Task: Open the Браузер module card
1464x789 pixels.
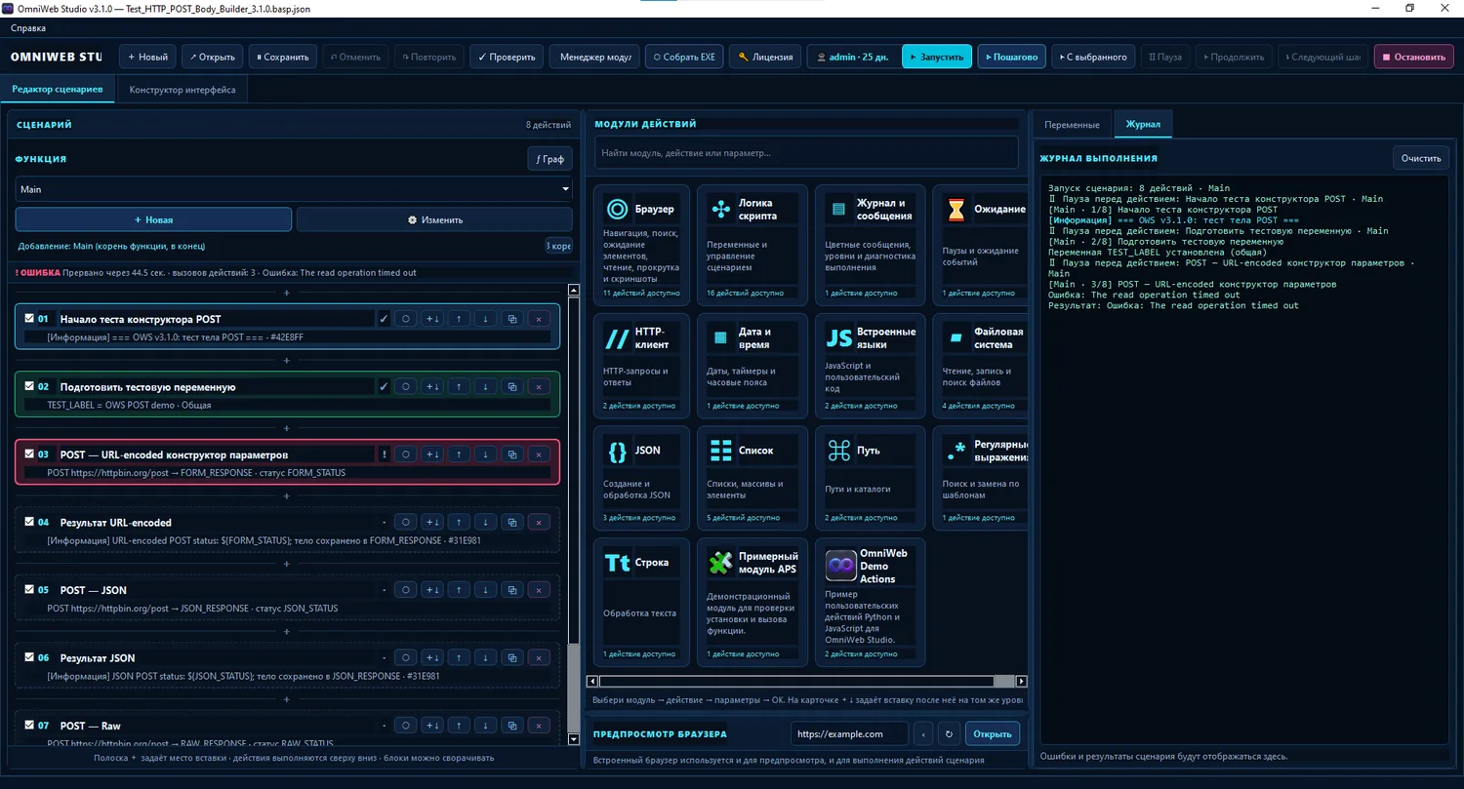Action: (x=641, y=245)
